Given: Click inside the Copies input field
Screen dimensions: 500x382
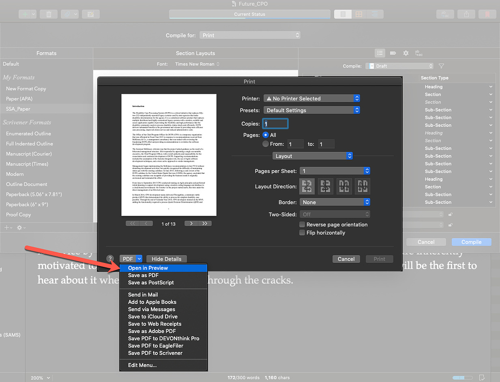Looking at the screenshot, I should [x=275, y=123].
